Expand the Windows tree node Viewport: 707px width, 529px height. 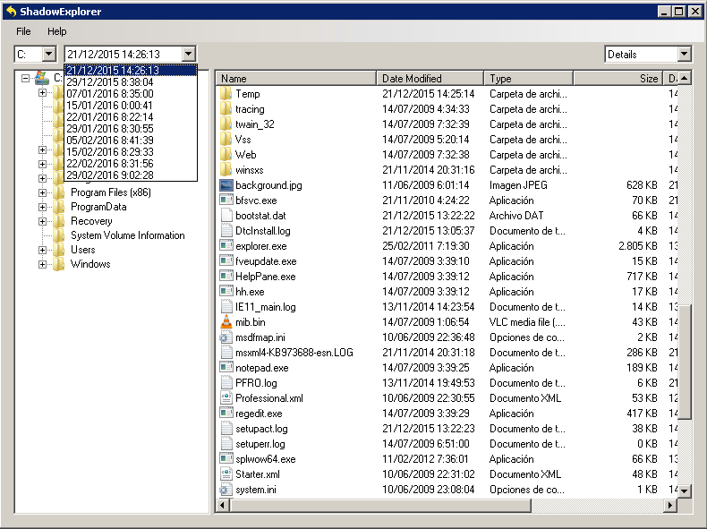42,264
